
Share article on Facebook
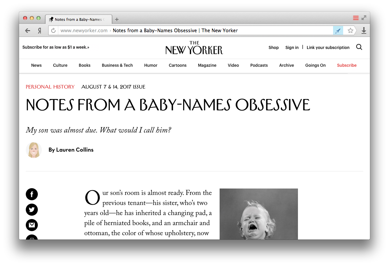click(x=32, y=194)
